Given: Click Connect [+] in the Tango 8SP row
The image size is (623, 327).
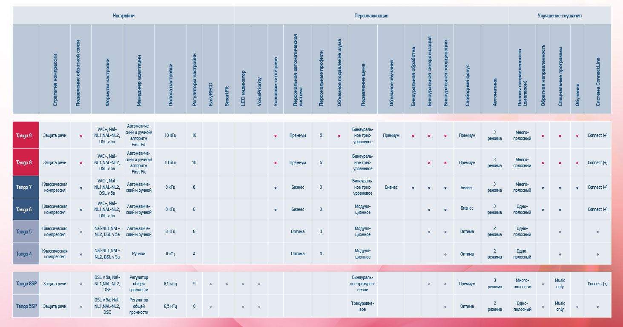Looking at the screenshot, I should tap(597, 284).
